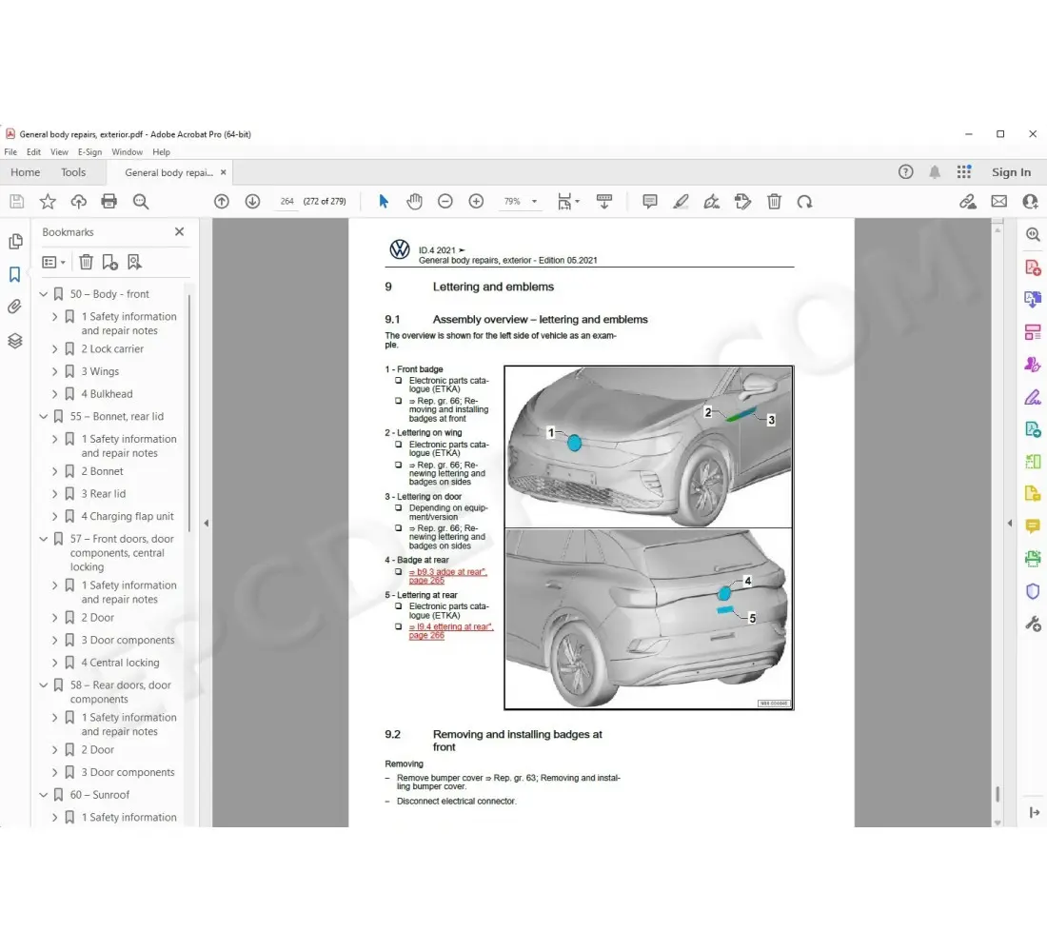
Task: Open the E-Sign menu
Action: [x=89, y=152]
